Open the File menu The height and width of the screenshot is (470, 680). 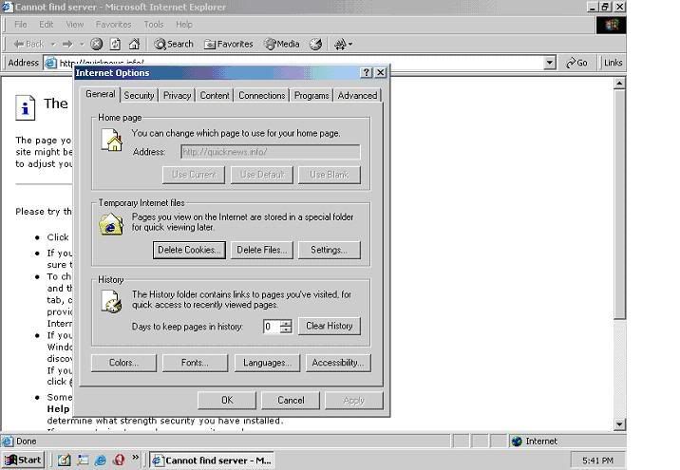pyautogui.click(x=20, y=25)
